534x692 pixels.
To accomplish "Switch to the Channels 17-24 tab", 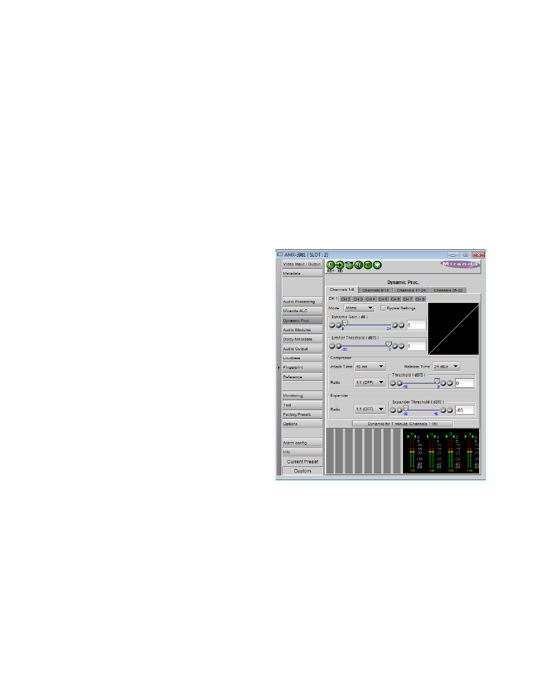I will coord(411,290).
